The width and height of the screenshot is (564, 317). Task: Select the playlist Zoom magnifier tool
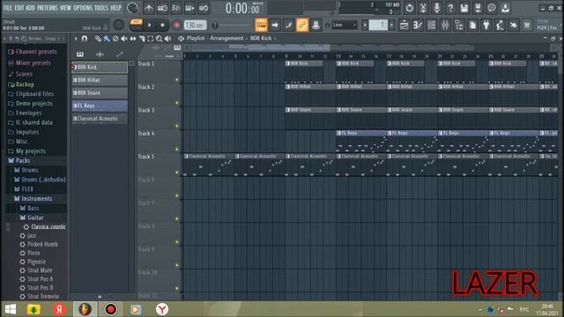point(159,39)
